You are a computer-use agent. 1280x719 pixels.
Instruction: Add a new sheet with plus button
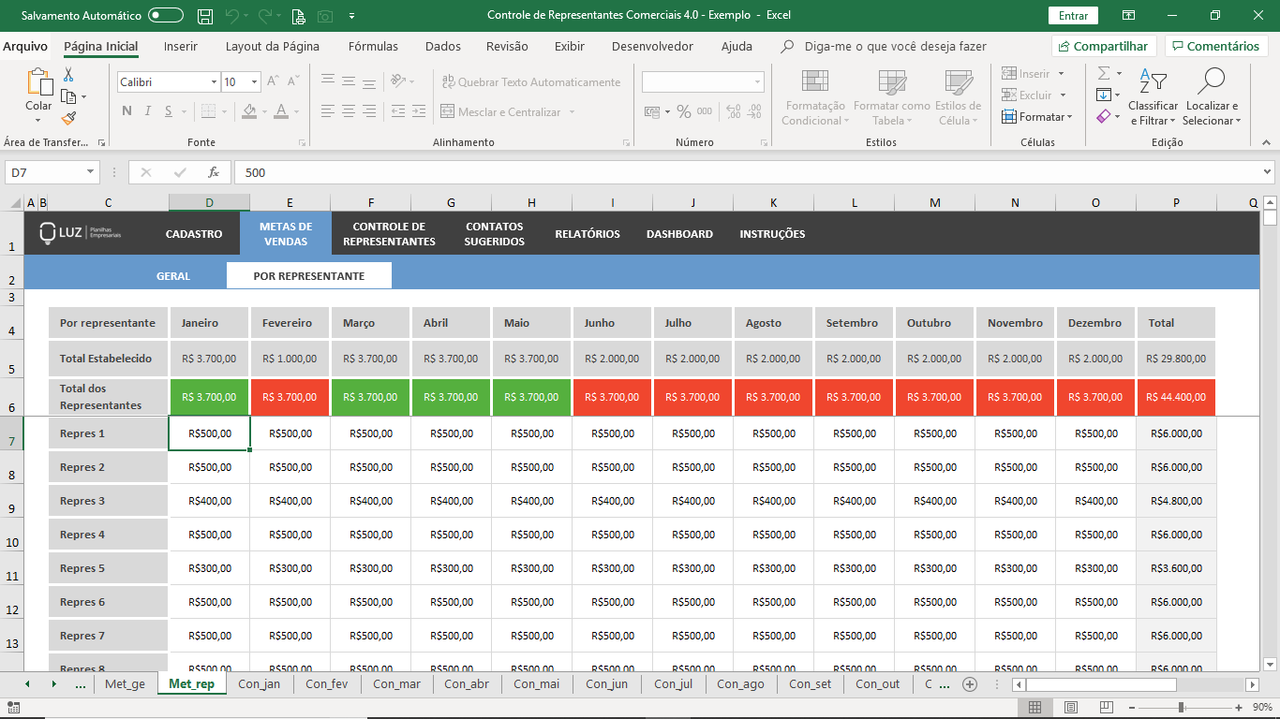970,683
